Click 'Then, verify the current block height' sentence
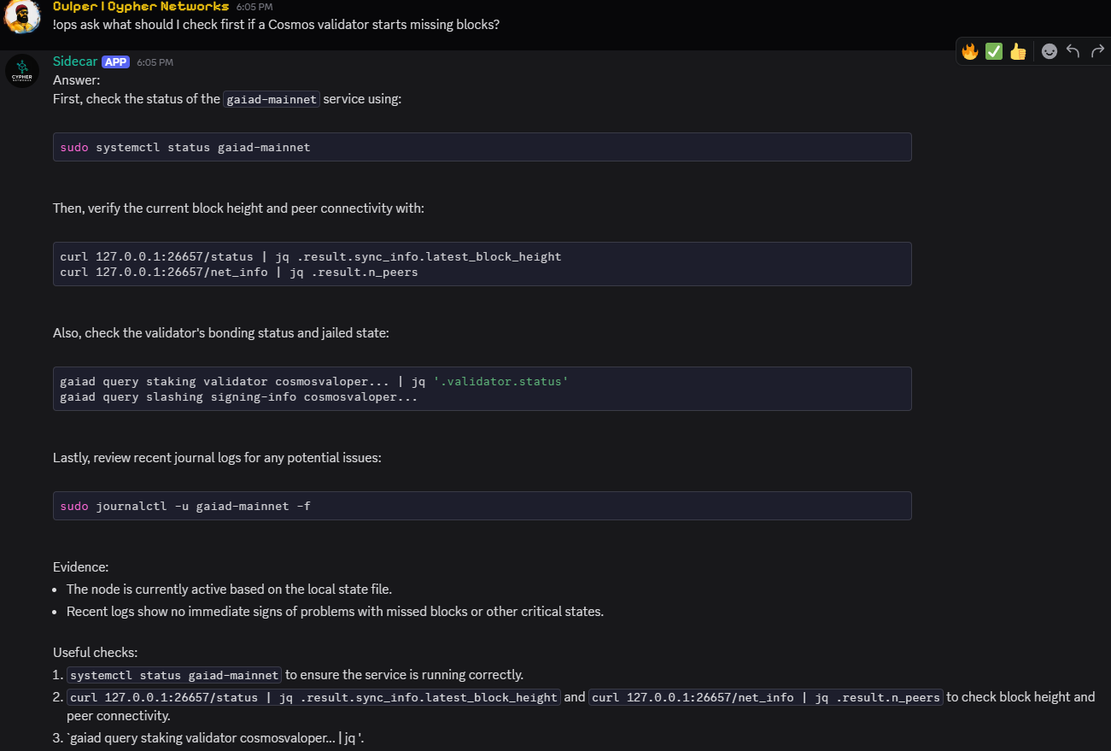Screen dimensions: 1111x751 (x=238, y=208)
